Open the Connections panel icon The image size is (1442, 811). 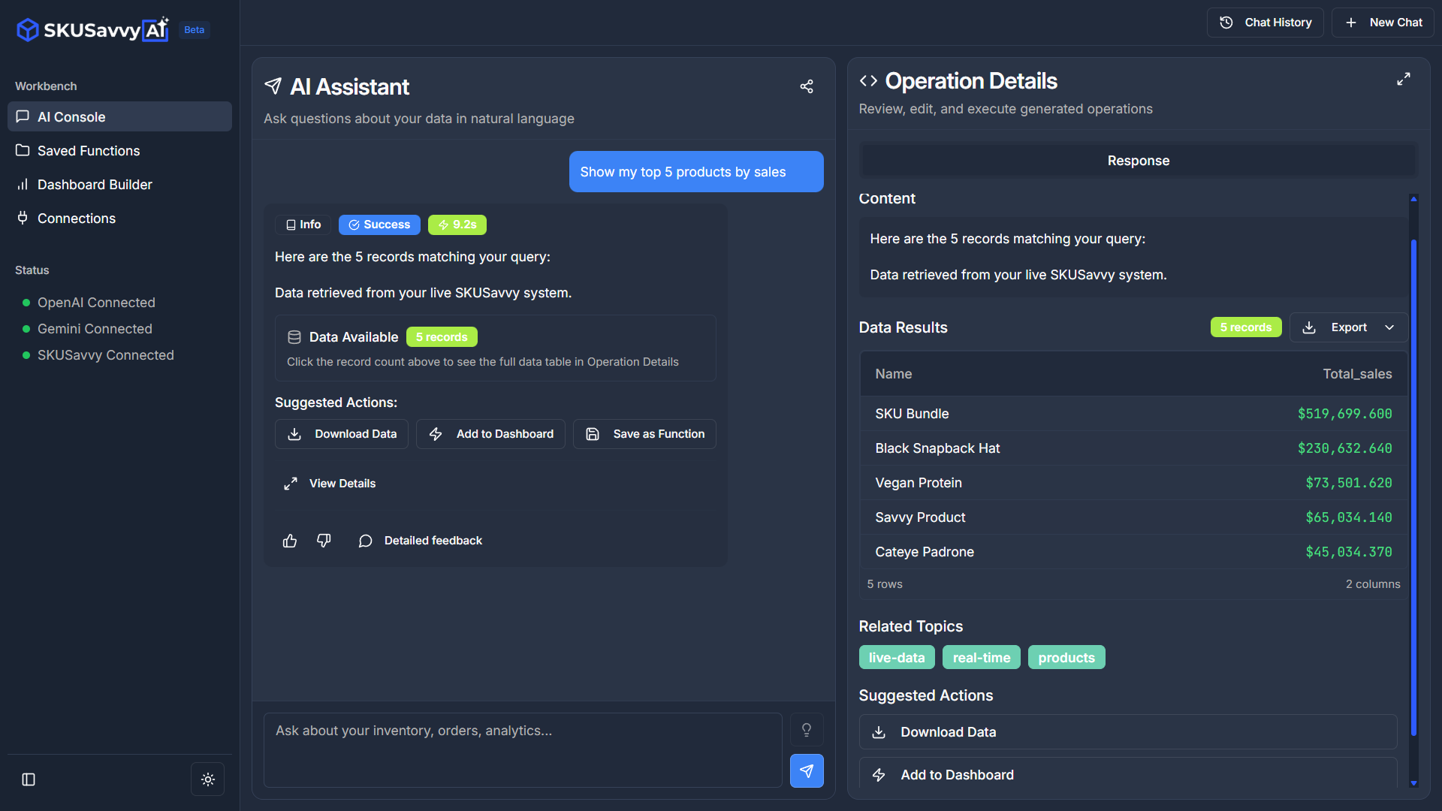[x=23, y=218]
